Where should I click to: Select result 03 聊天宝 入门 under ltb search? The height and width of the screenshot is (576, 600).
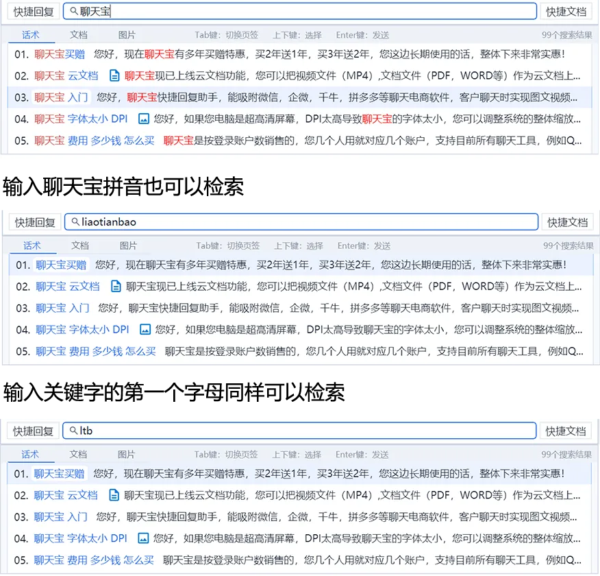tap(299, 516)
